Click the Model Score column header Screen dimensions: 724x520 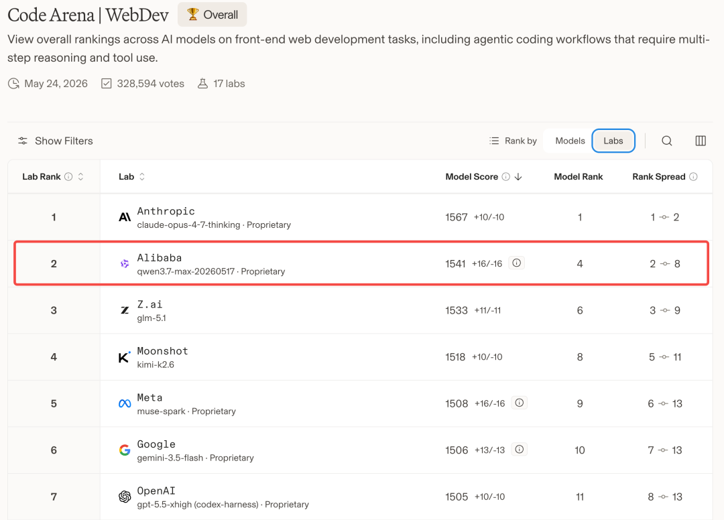[471, 177]
